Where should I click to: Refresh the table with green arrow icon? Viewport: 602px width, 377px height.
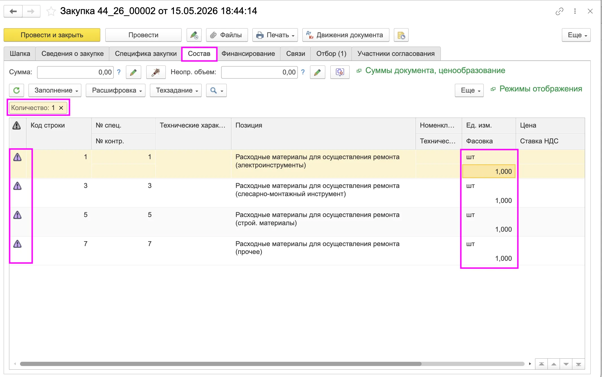(x=16, y=90)
